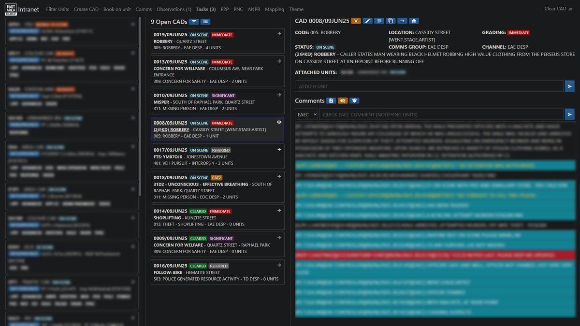Click the REFERRED badge on CAD 0017/09JUN25
Viewport: 580px width, 326px height.
click(x=221, y=150)
